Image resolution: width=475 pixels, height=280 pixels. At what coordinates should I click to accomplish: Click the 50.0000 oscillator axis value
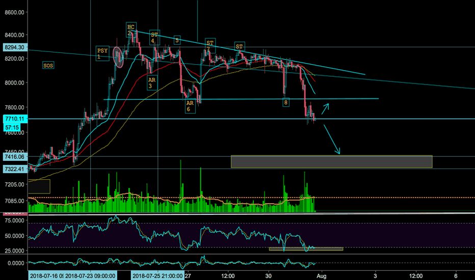click(15, 236)
